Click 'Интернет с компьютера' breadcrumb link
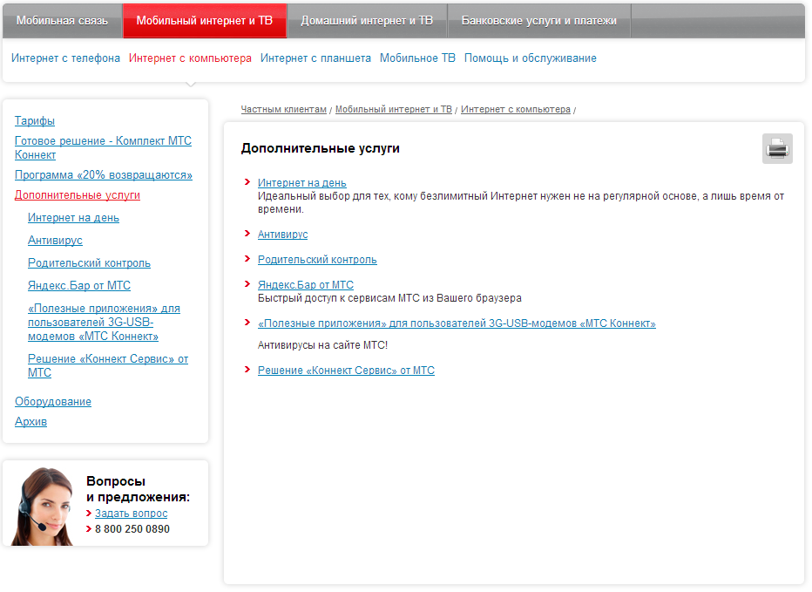Viewport: 812px width, 592px height. point(516,109)
